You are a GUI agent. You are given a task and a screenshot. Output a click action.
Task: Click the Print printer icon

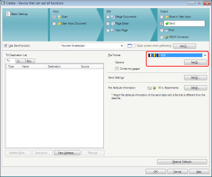pos(167,30)
